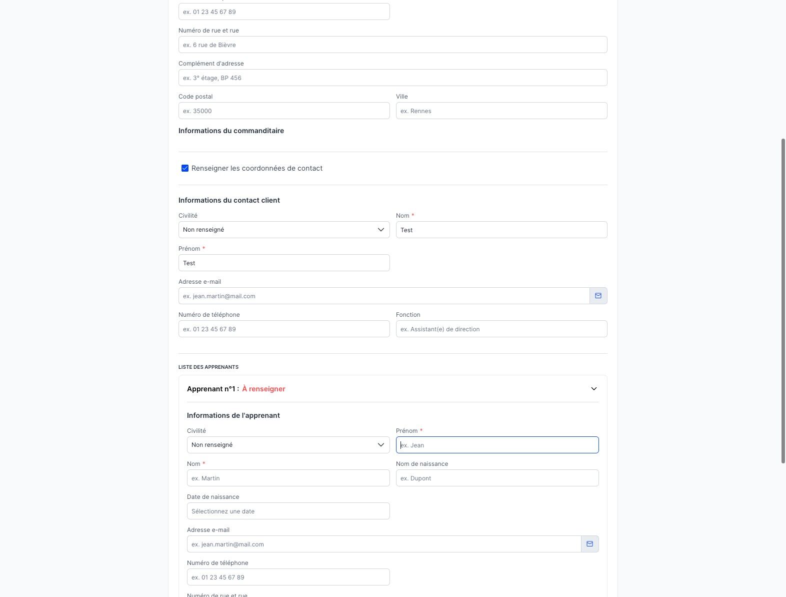786x597 pixels.
Task: Click the client contact Prénom field
Action: click(283, 263)
